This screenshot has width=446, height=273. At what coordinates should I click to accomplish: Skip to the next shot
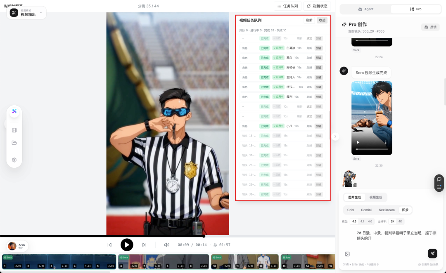tap(144, 245)
